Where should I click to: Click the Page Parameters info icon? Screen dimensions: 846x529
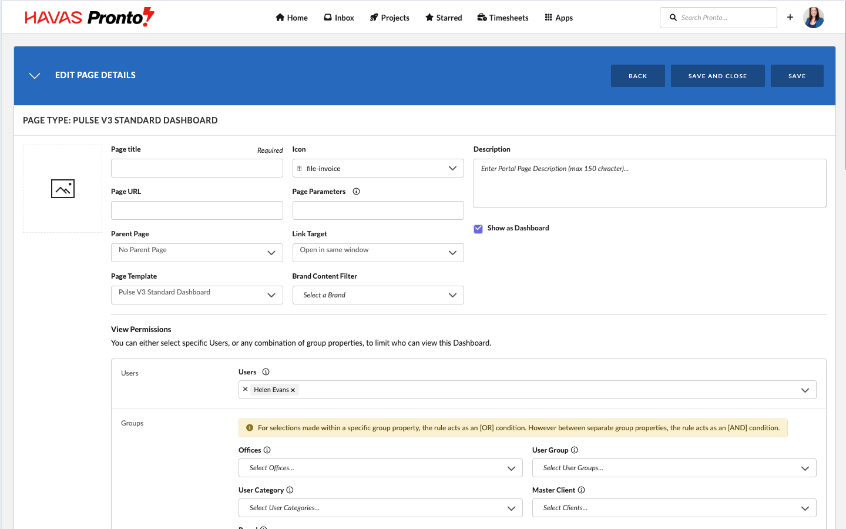356,192
